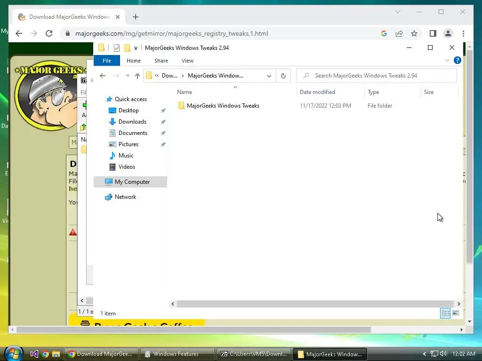Switch to Windows Features taskbar button
The height and width of the screenshot is (361, 482).
(x=177, y=354)
